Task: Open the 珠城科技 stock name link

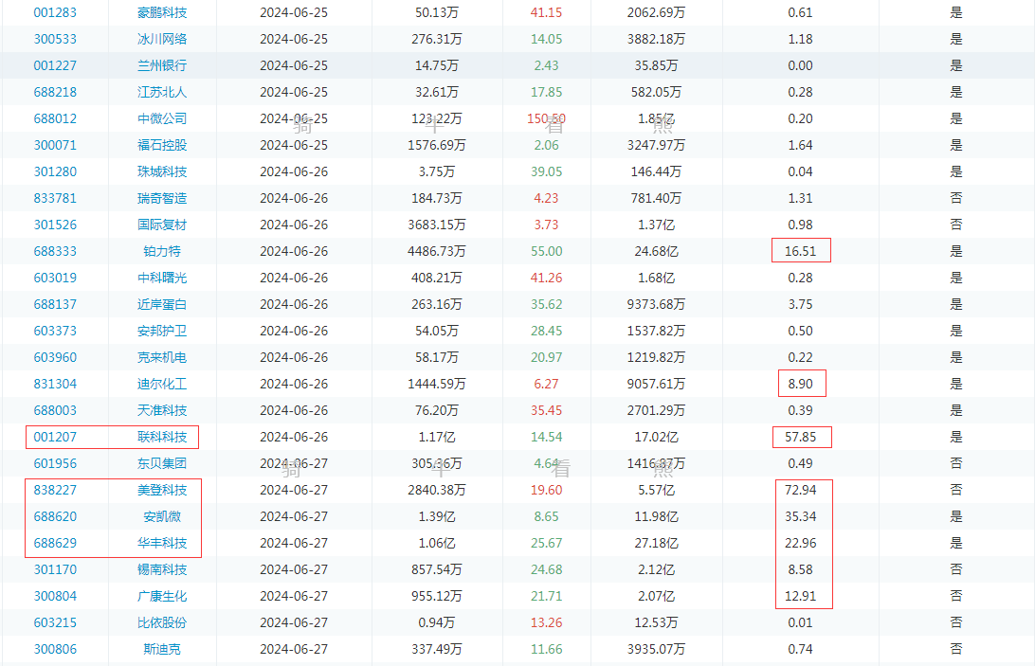Action: pyautogui.click(x=162, y=171)
